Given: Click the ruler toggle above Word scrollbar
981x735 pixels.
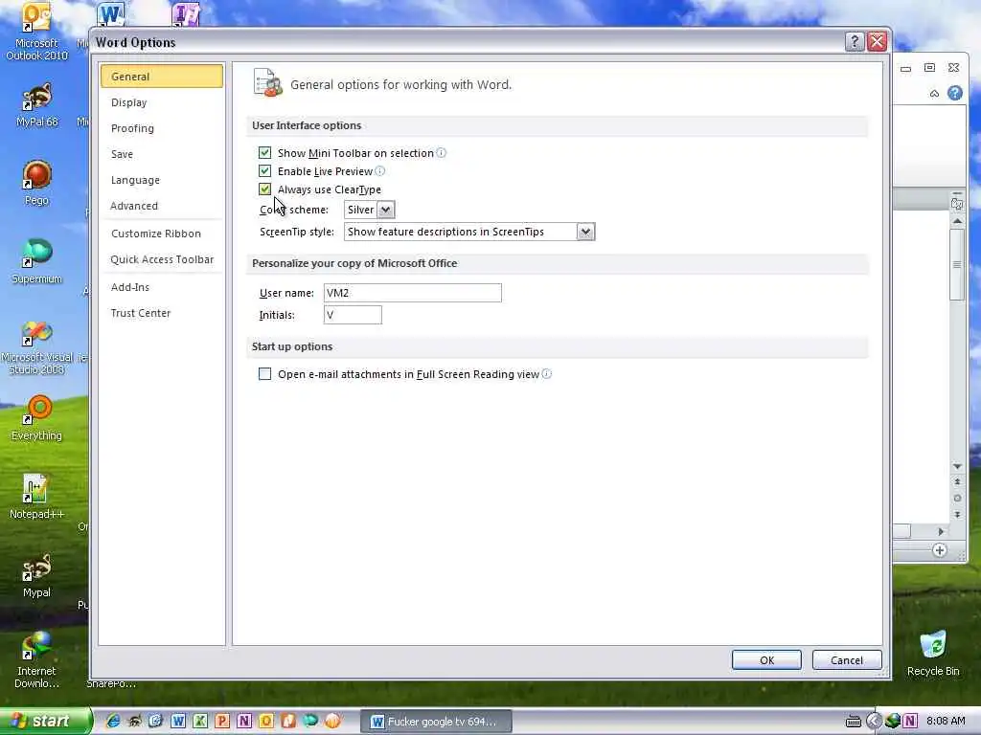Looking at the screenshot, I should click(957, 203).
